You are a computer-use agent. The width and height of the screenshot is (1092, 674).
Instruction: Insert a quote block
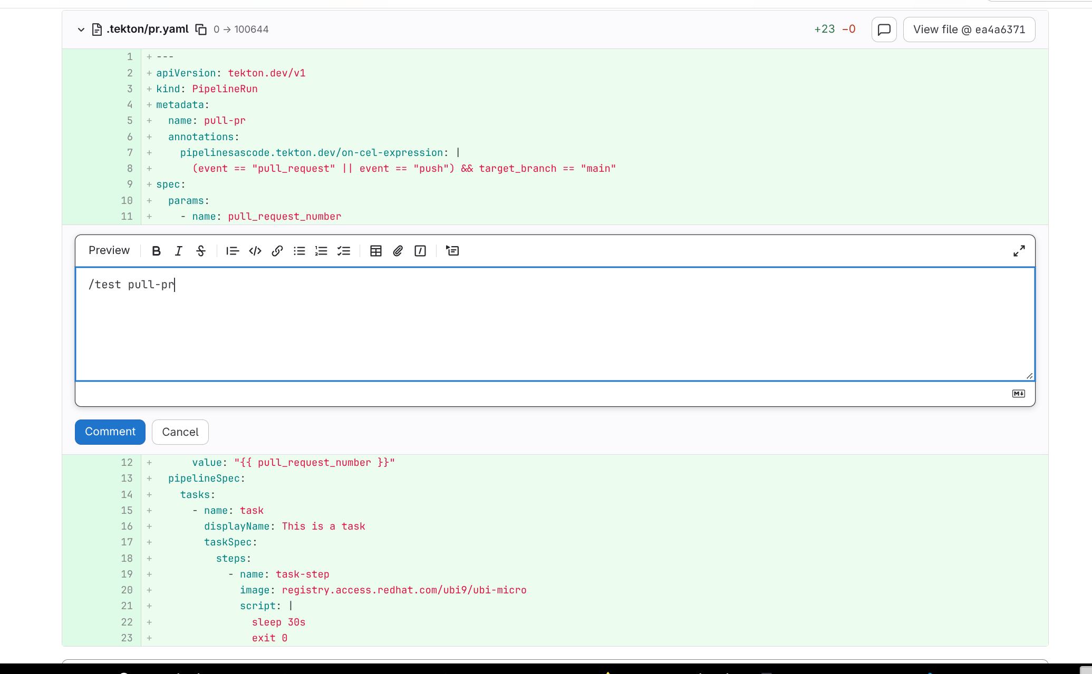coord(232,251)
